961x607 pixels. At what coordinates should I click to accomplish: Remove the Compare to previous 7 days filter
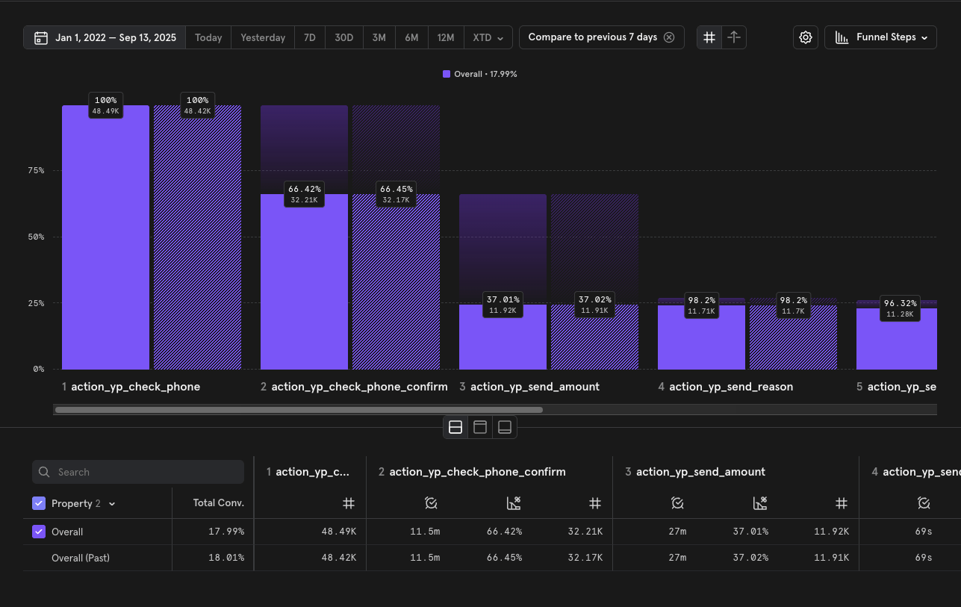[669, 37]
